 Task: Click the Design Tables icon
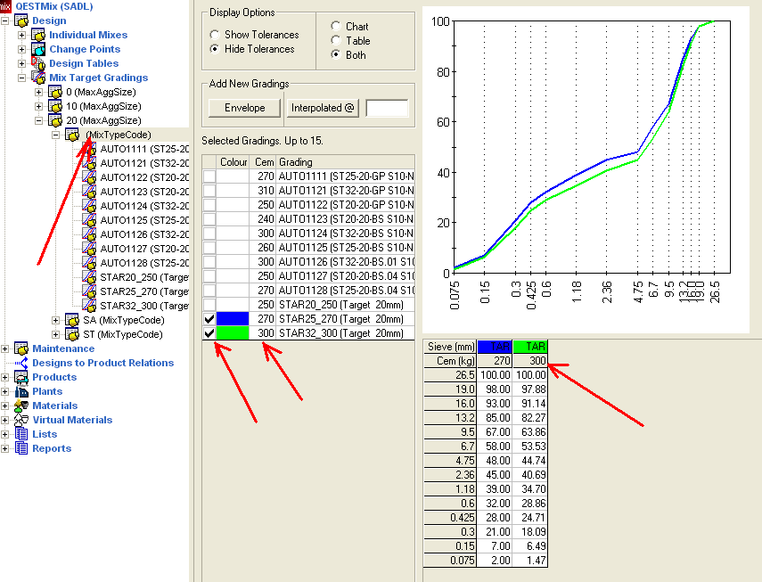click(x=38, y=63)
